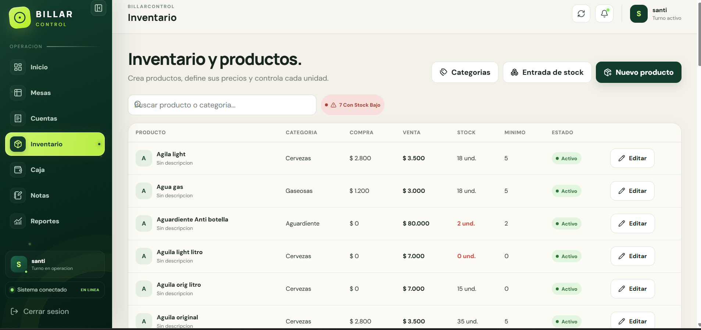Image resolution: width=701 pixels, height=330 pixels.
Task: Log out with Cerrar sesion
Action: (x=40, y=311)
